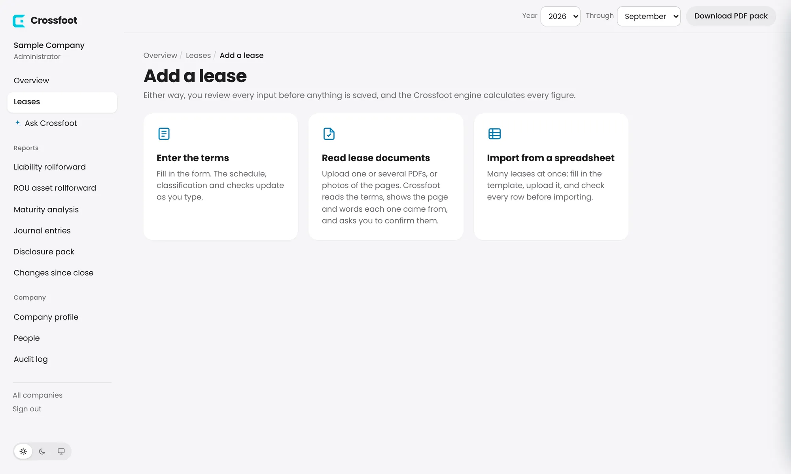
Task: Click the Ask Crossfoot sparkle icon
Action: (18, 123)
